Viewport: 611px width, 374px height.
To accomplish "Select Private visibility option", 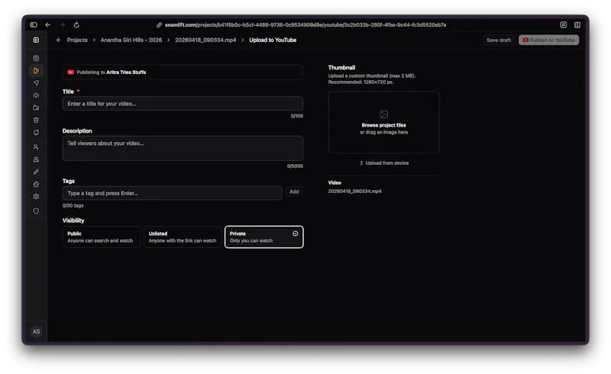I will point(263,237).
